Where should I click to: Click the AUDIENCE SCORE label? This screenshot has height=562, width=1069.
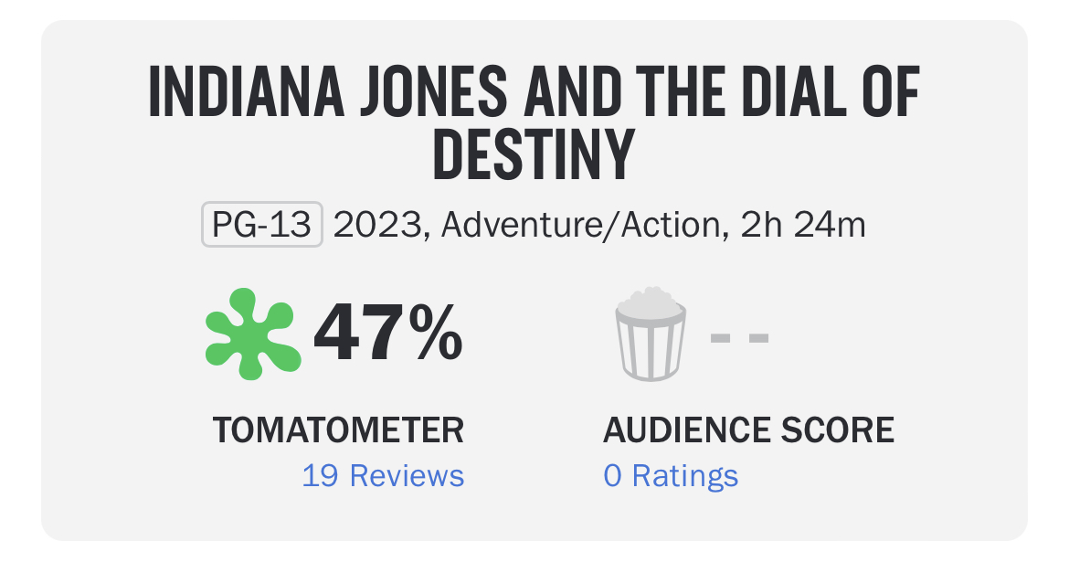coord(748,430)
